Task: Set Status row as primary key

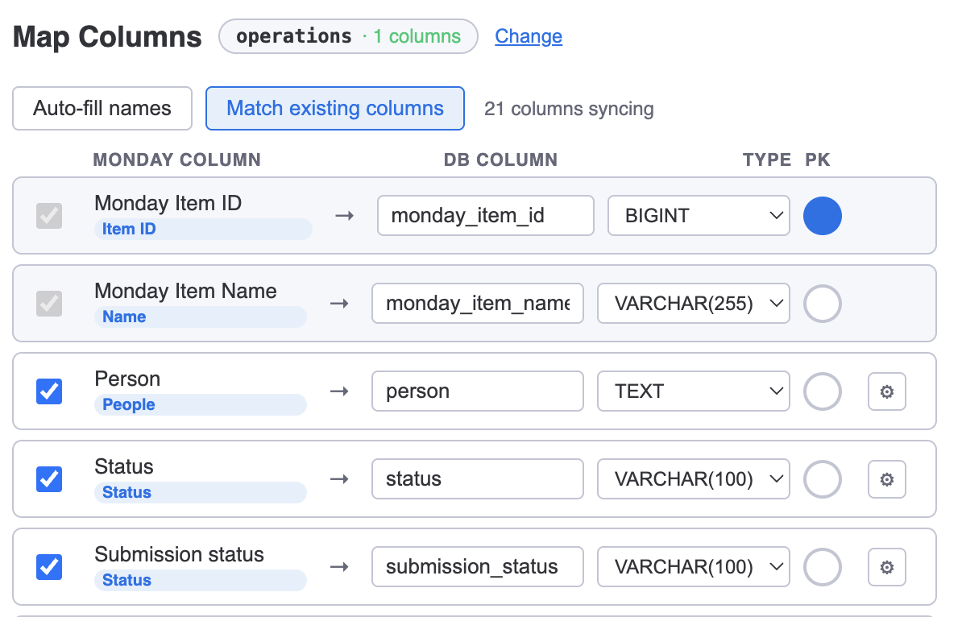Action: [x=823, y=479]
